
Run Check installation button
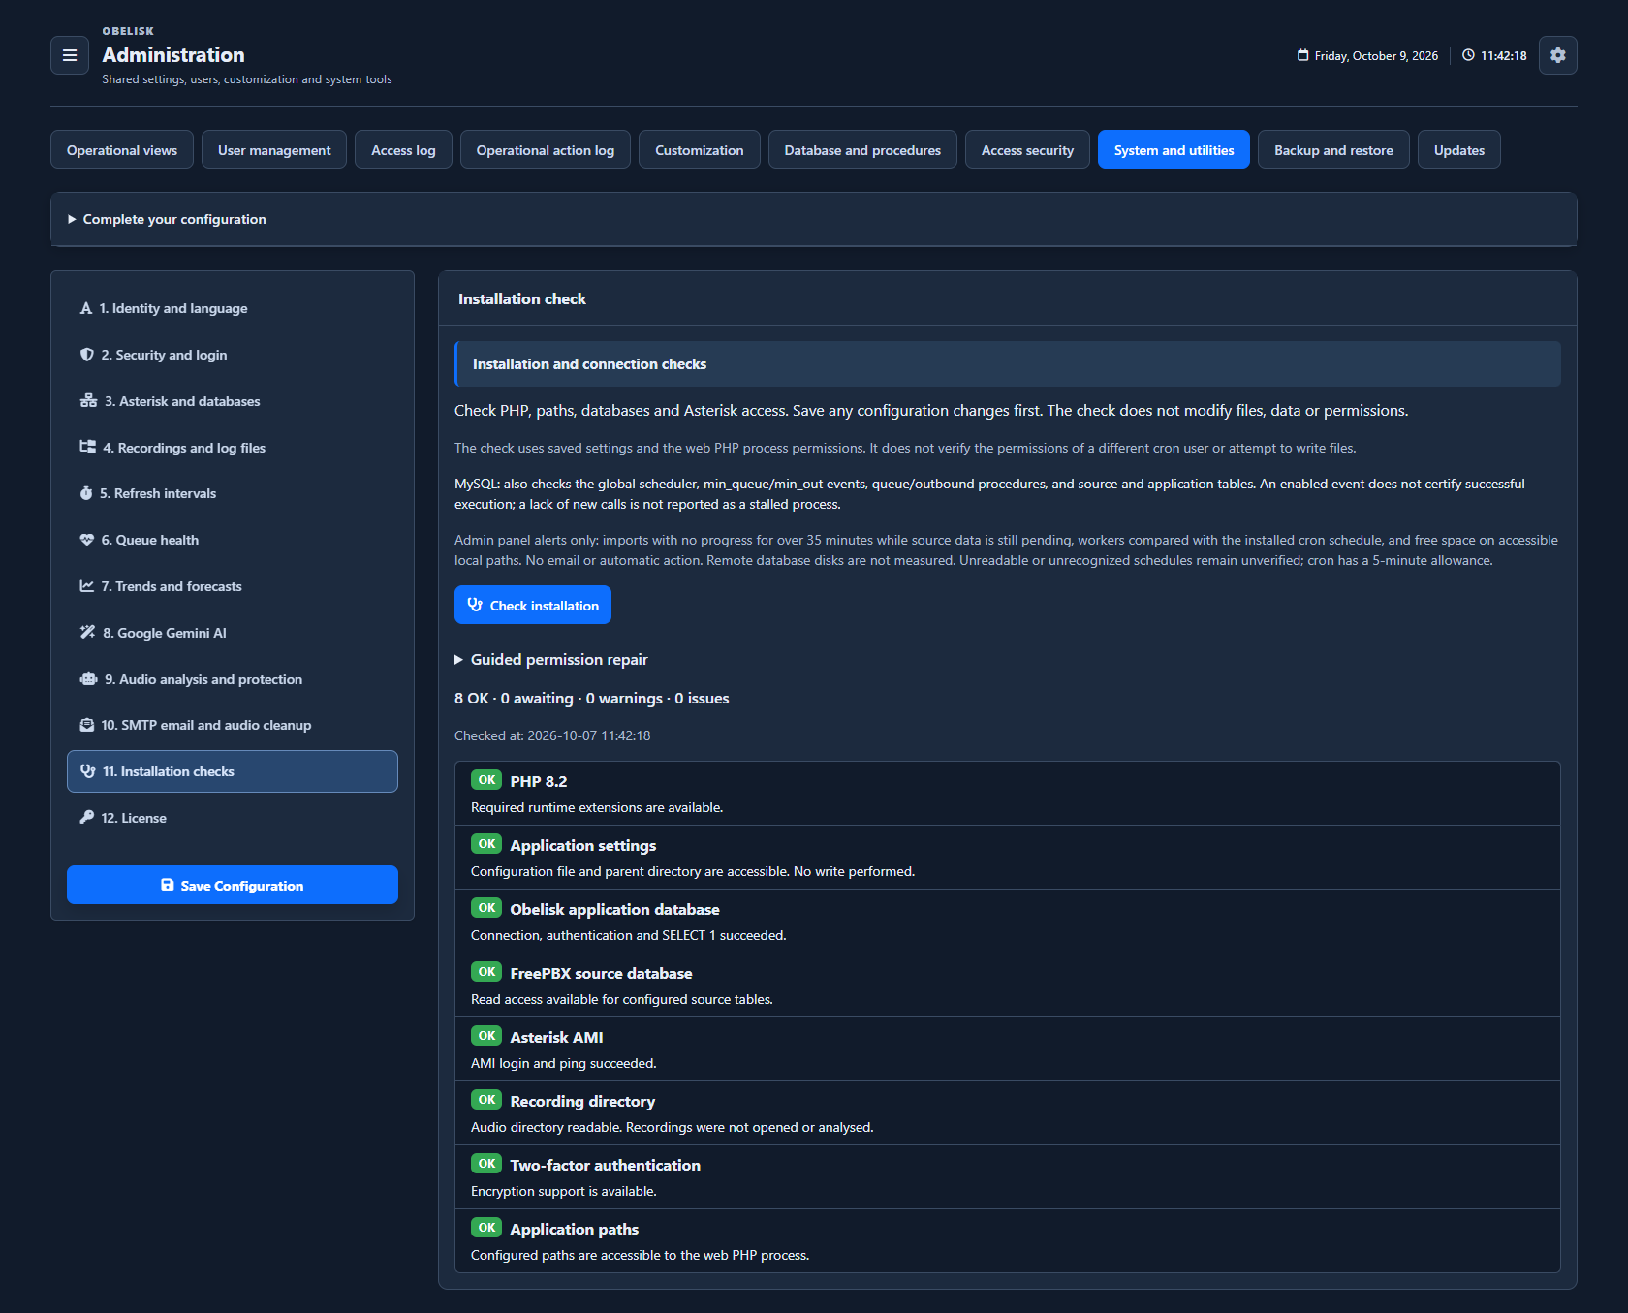(533, 605)
